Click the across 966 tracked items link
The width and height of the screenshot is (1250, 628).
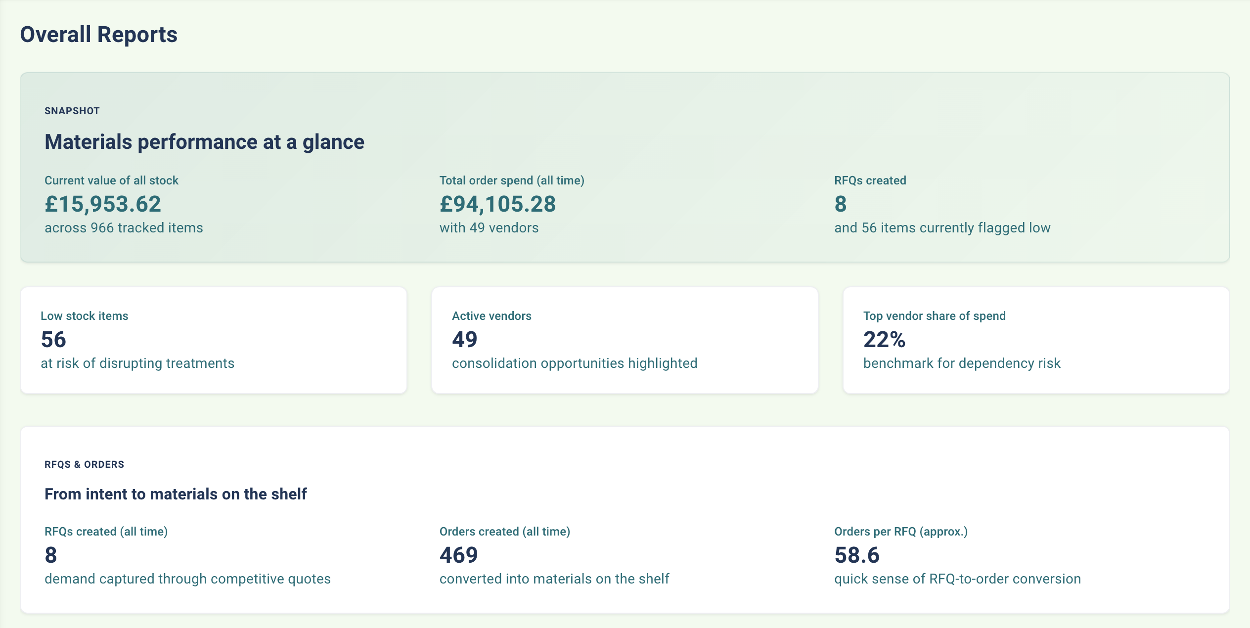pos(124,228)
